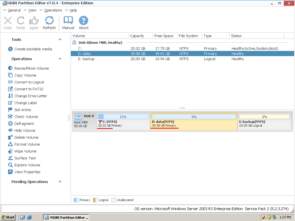Screen dimensions: 295x221
Task: Choose Copy Volume operation
Action: [x=22, y=75]
